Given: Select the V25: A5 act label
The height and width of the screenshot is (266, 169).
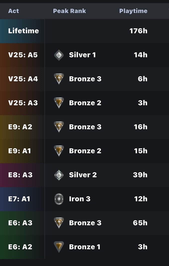Looking at the screenshot, I should pos(23,55).
